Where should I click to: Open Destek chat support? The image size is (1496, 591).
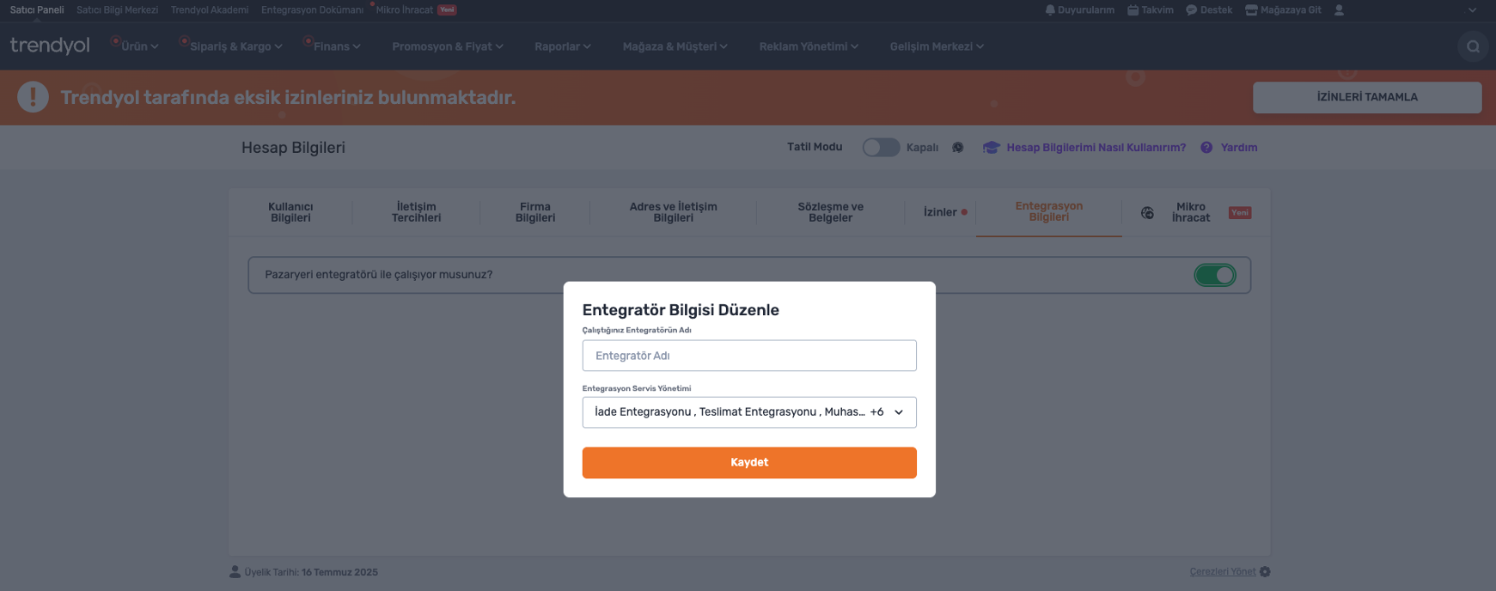1209,10
